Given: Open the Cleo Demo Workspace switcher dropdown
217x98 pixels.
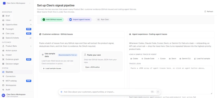Looking at the screenshot, I should click(x=17, y=3).
